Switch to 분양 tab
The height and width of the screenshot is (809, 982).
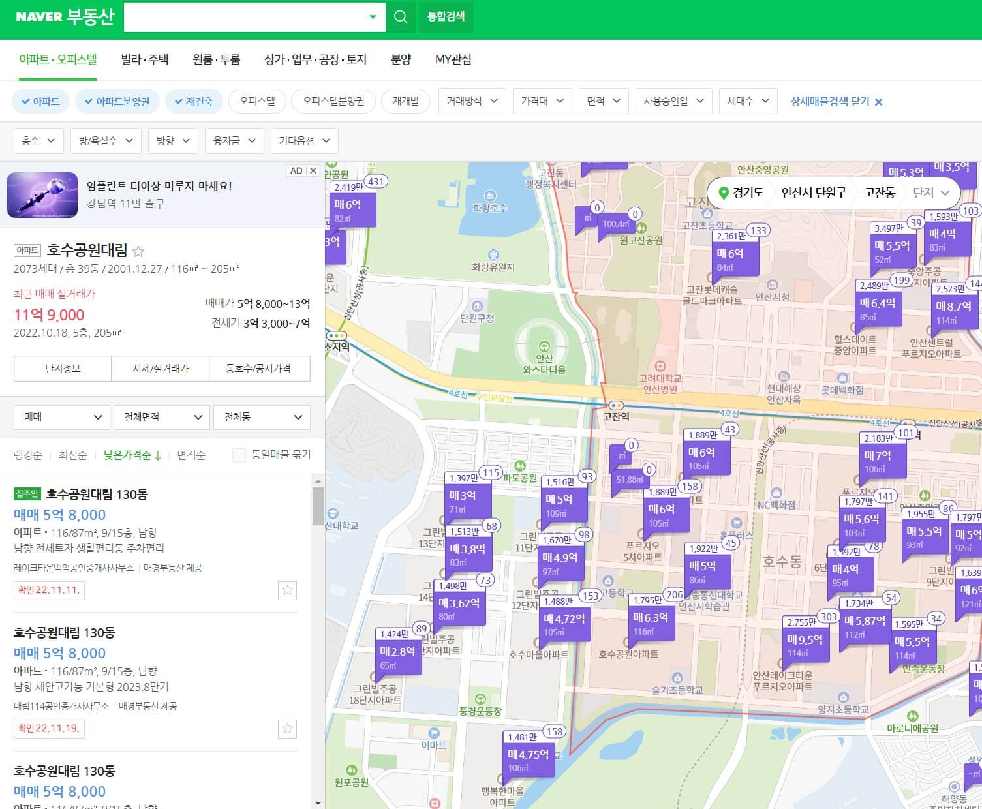pos(401,59)
